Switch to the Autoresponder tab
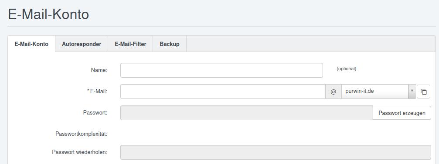The height and width of the screenshot is (164, 439). (82, 44)
